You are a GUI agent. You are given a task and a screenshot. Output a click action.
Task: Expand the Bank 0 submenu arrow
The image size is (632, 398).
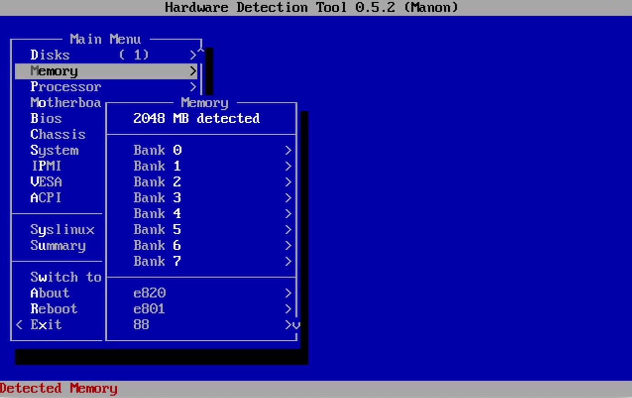click(x=288, y=150)
